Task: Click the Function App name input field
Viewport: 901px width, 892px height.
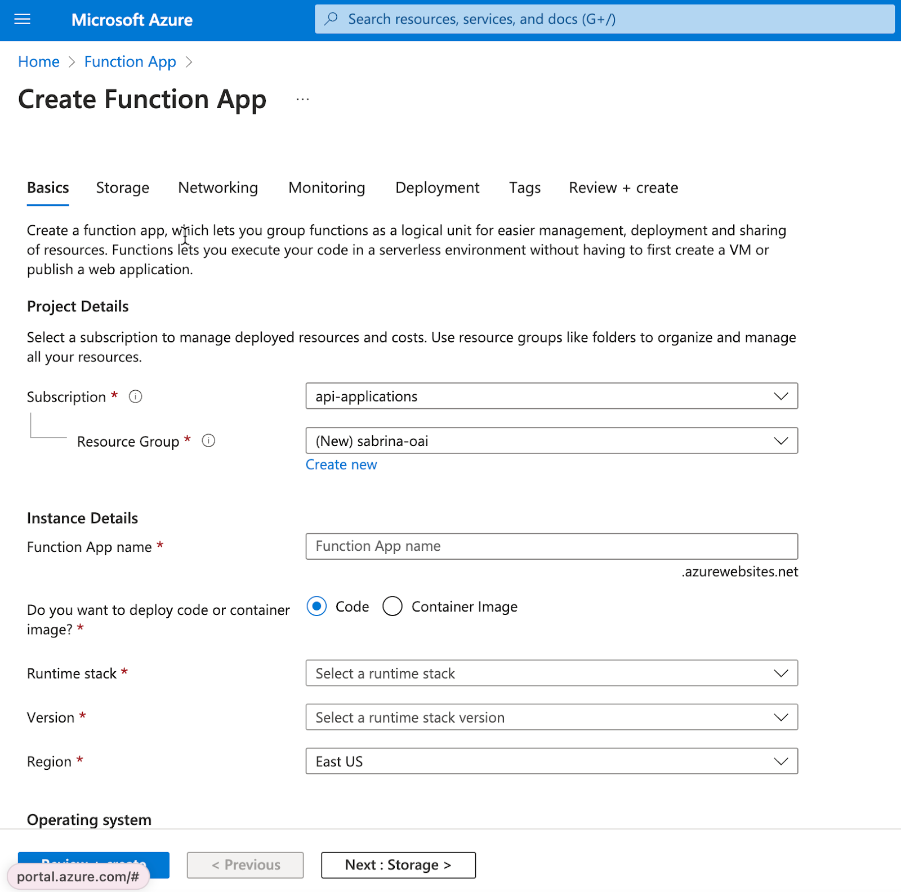Action: 551,546
